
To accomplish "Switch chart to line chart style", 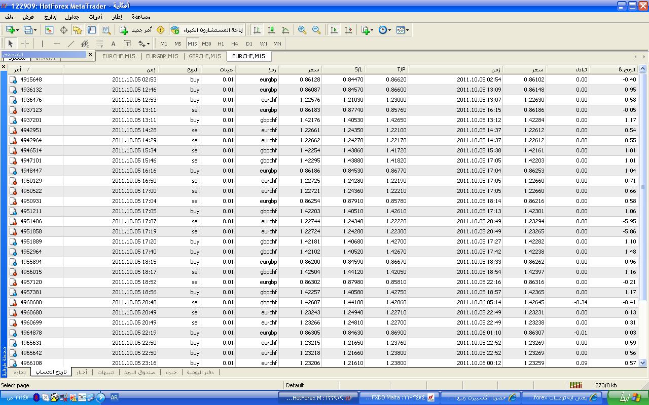I will (x=285, y=30).
